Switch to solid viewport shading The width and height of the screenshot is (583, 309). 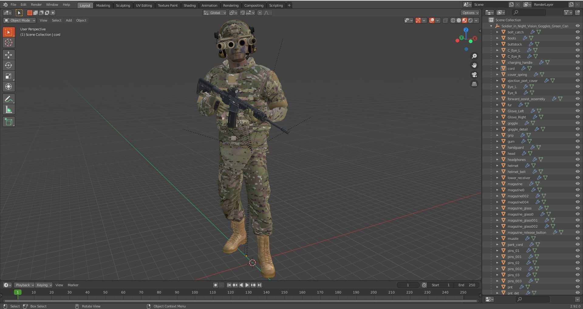click(459, 20)
